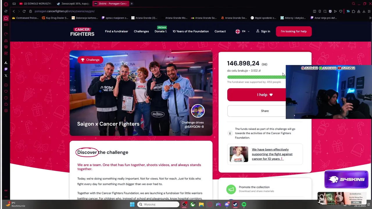Click Sign in link

coord(263,31)
